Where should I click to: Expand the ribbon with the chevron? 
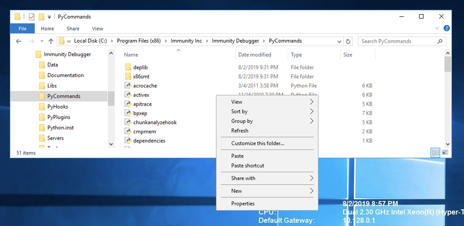pos(437,28)
